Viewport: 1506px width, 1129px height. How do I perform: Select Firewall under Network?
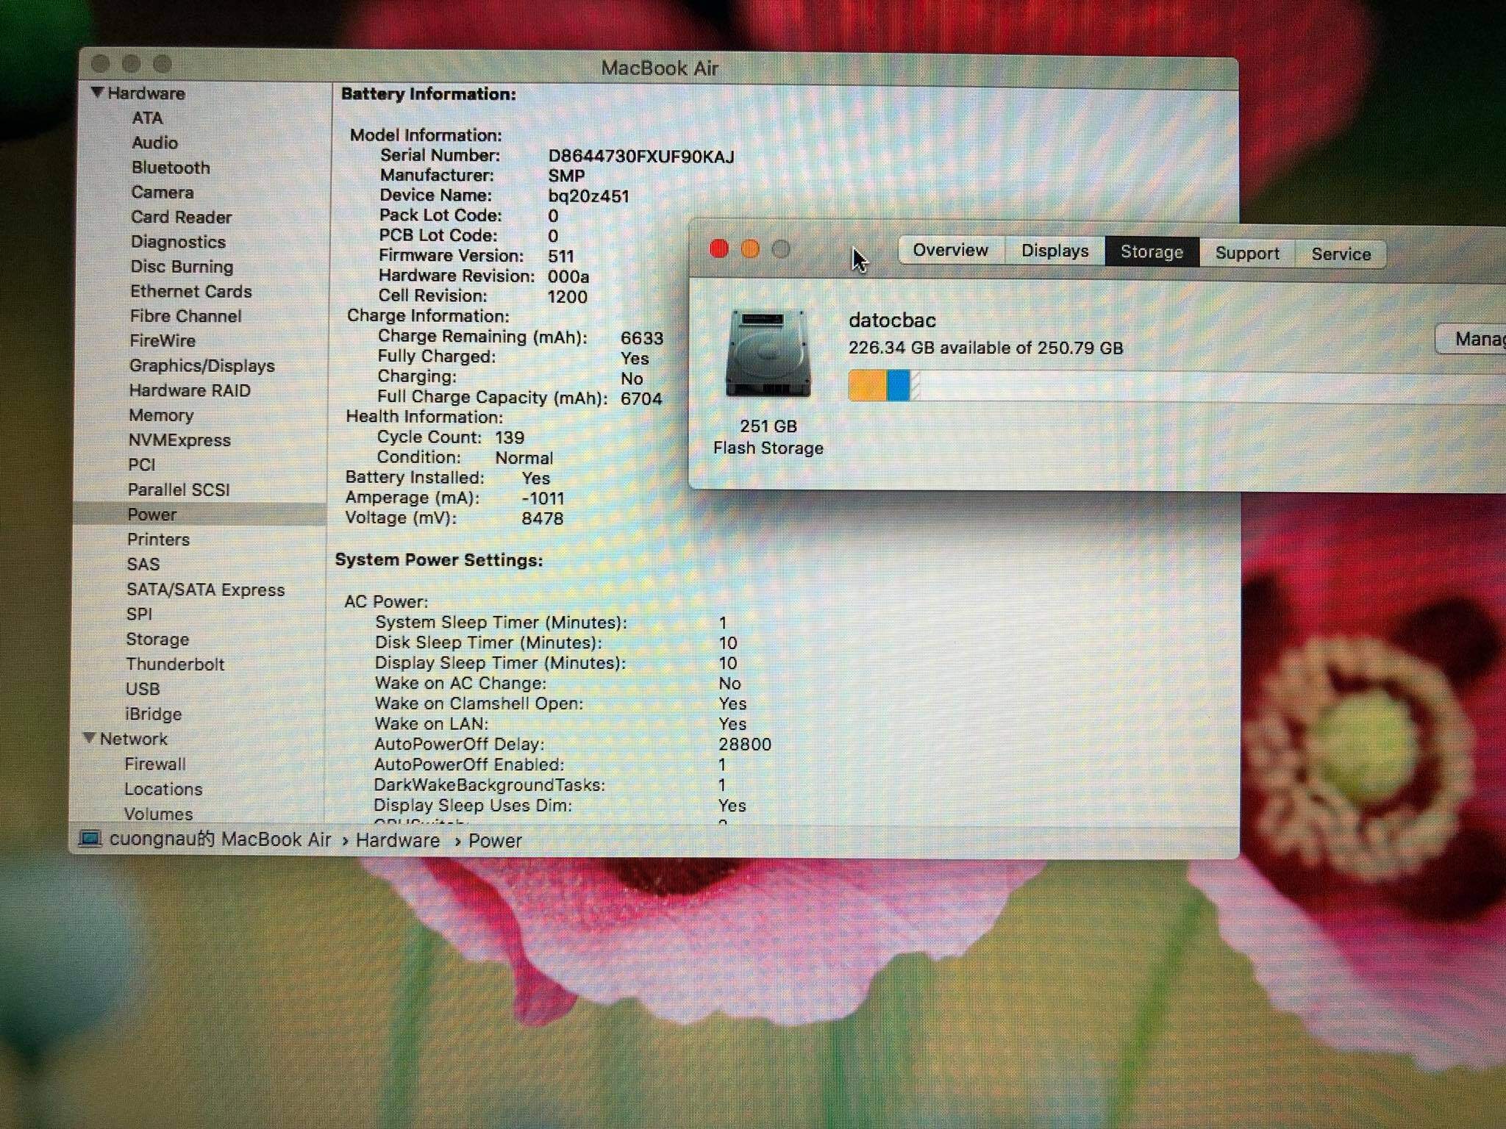(x=155, y=764)
